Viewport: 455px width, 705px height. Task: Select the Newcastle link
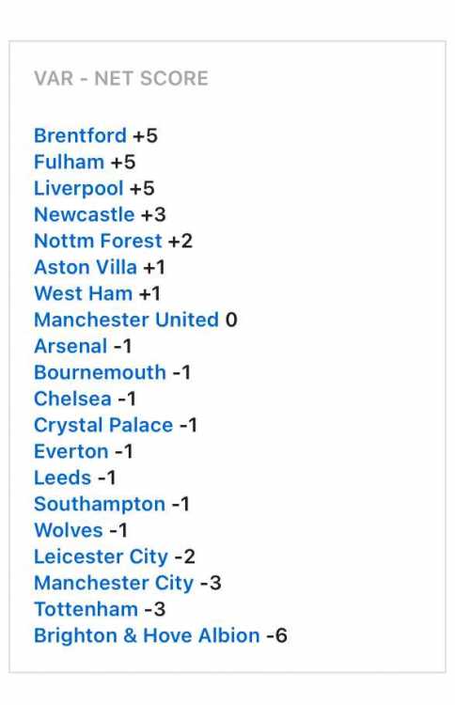point(84,214)
